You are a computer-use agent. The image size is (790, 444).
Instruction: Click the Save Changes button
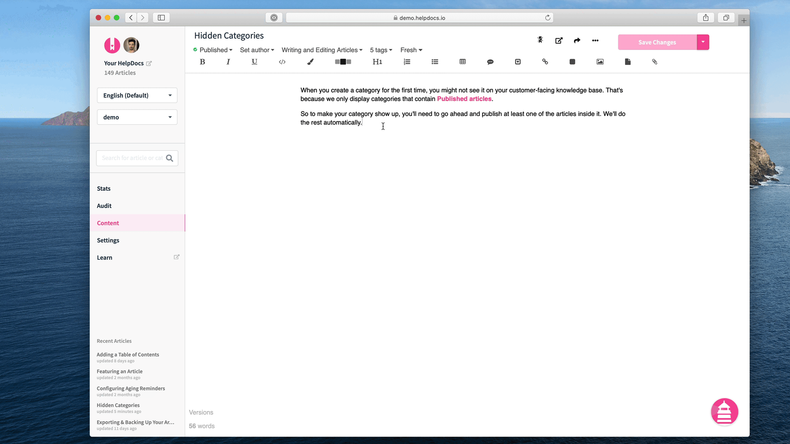coord(657,42)
